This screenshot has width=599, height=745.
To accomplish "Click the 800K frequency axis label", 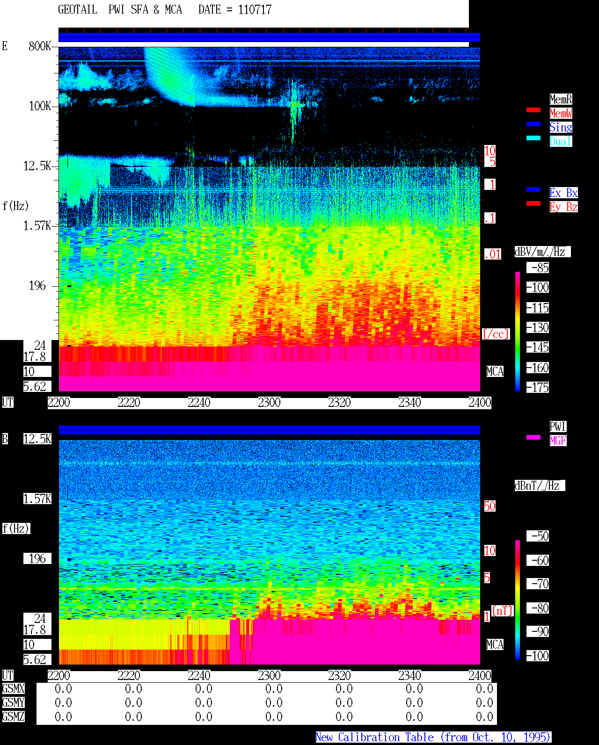I will pyautogui.click(x=40, y=46).
